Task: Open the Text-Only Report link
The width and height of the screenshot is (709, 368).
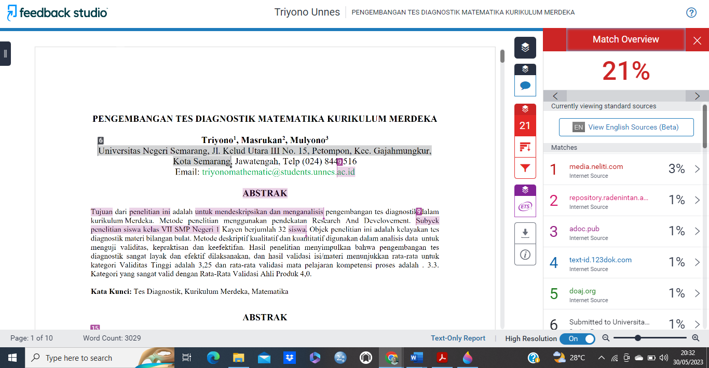Action: coord(458,338)
